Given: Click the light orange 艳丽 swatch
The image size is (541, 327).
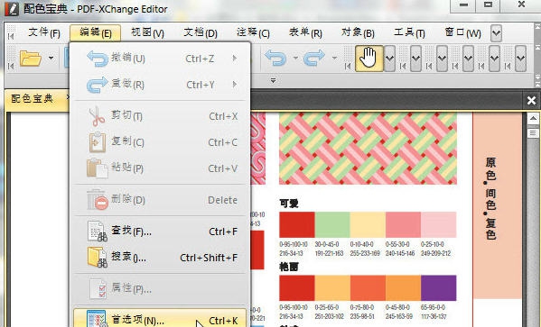Looking at the screenshot, I should coord(332,287).
